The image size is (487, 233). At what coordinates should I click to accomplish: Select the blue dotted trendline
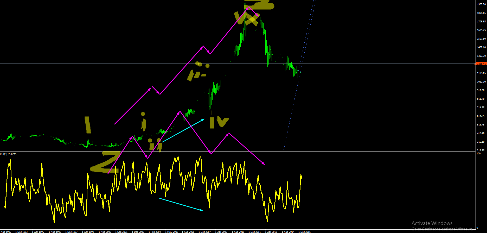(299, 75)
